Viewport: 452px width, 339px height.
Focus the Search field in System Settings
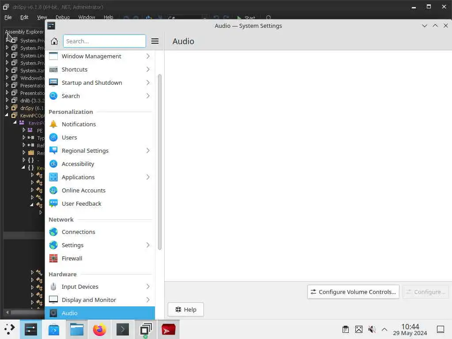pos(104,41)
